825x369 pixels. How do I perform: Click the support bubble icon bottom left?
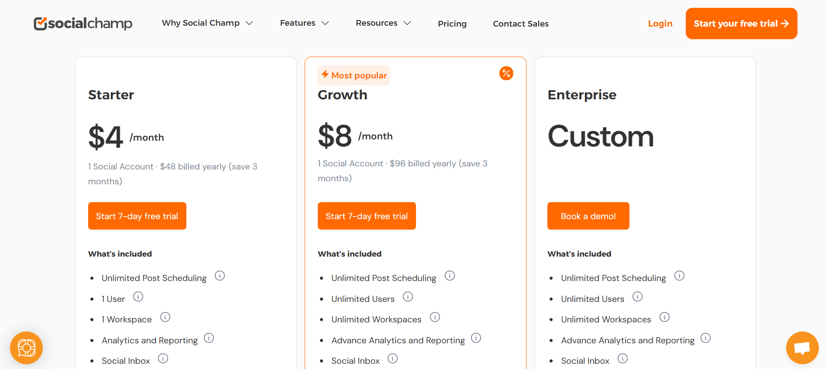point(26,348)
